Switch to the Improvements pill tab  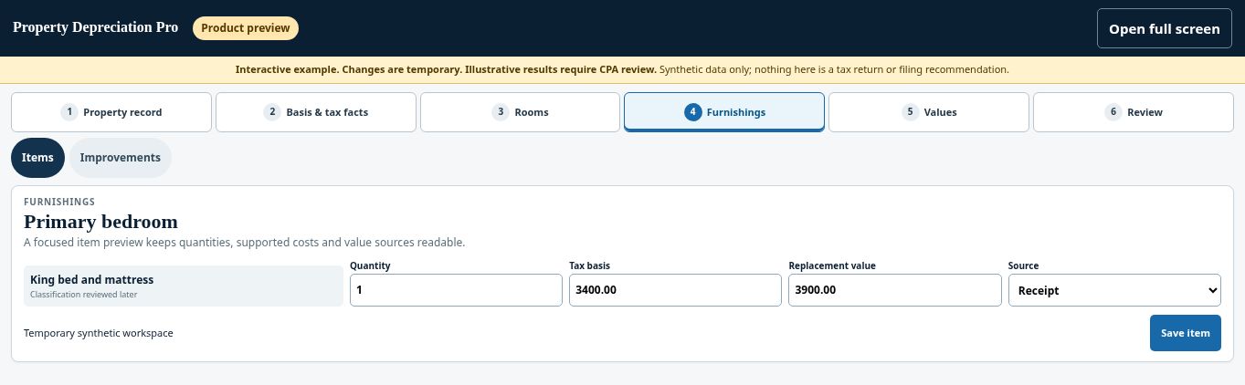(x=121, y=158)
